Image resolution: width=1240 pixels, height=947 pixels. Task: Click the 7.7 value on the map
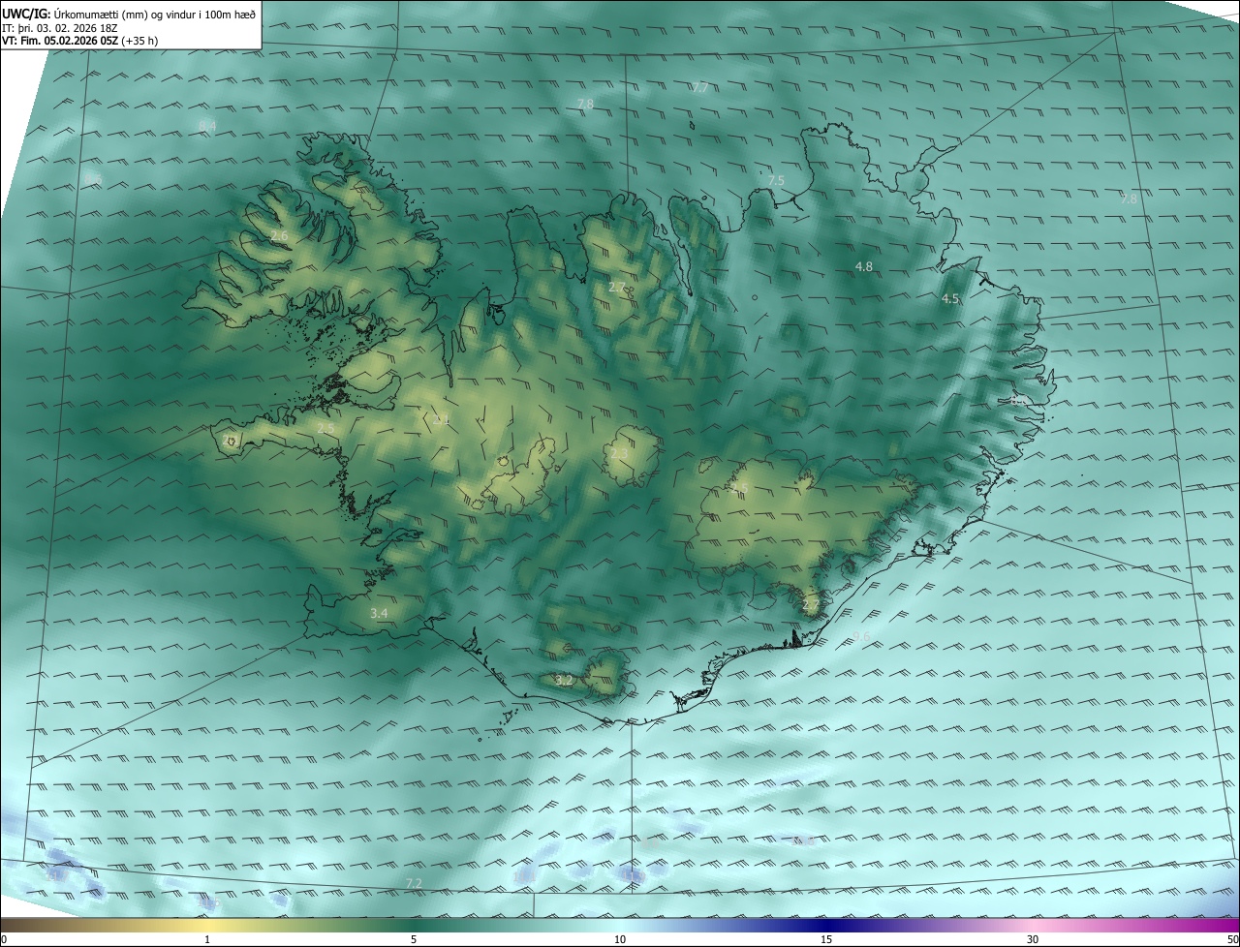tap(700, 87)
